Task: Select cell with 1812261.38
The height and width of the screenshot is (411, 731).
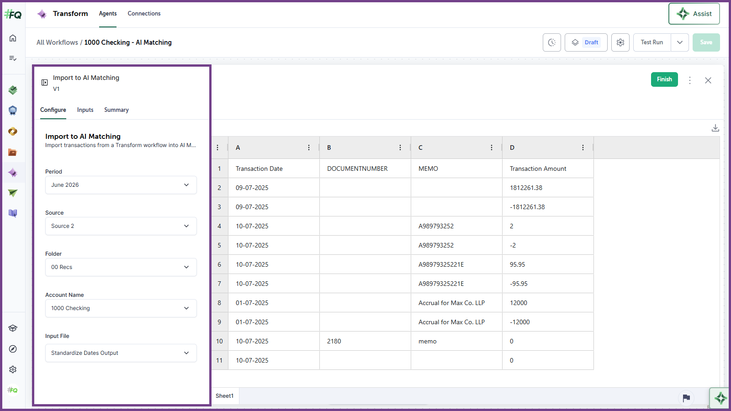Action: coord(548,188)
